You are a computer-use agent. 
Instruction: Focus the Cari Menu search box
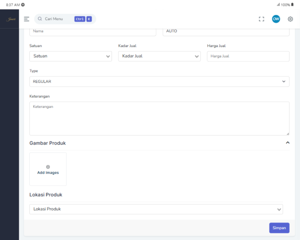[x=55, y=19]
